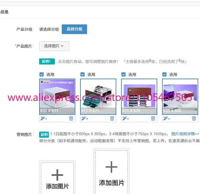Viewport: 200px width, 194px height.
Task: Open magic wand edit for 633 X 600 image
Action: [167, 118]
